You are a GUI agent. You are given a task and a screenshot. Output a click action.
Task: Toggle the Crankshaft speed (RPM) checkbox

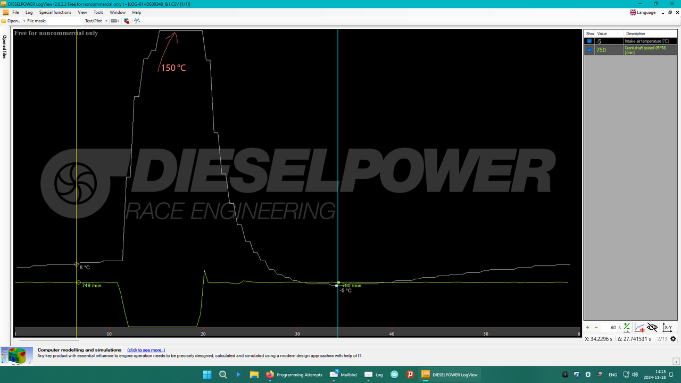point(589,50)
